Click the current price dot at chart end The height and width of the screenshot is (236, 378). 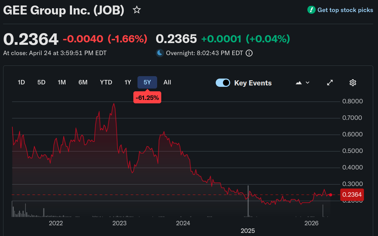pyautogui.click(x=330, y=195)
